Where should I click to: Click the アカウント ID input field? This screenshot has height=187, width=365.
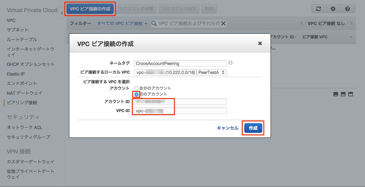[180, 102]
